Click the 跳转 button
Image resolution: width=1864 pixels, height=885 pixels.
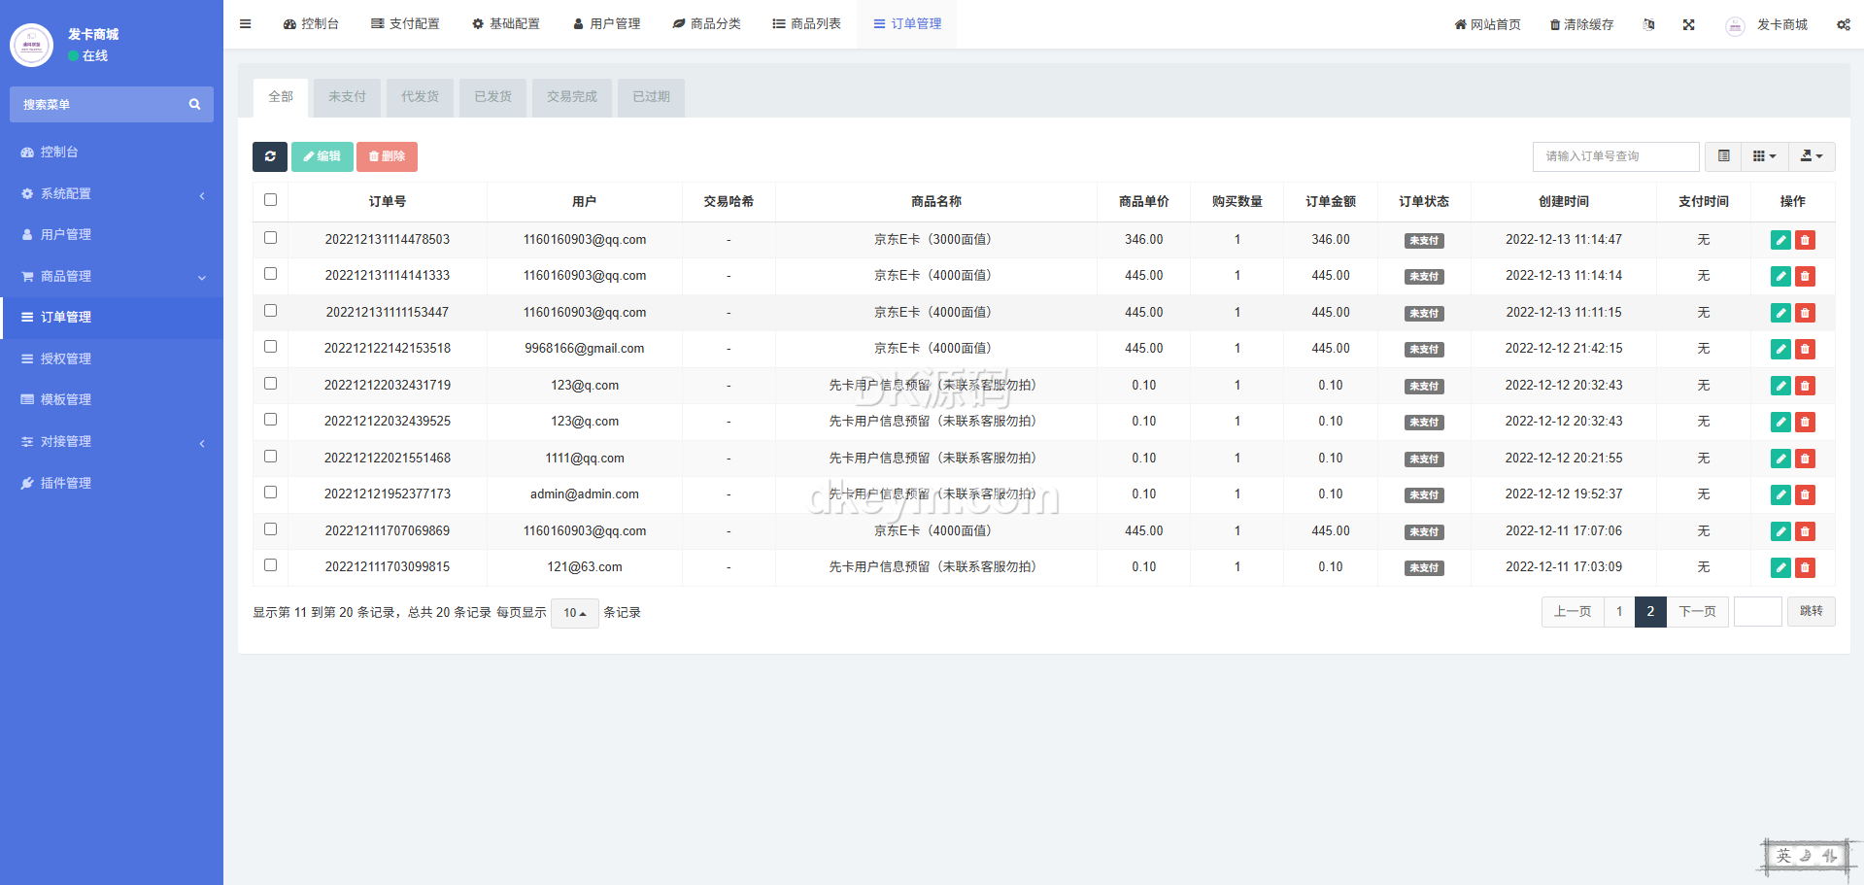point(1811,612)
